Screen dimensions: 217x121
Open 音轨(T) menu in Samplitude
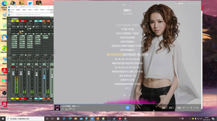pyautogui.click(x=30, y=10)
